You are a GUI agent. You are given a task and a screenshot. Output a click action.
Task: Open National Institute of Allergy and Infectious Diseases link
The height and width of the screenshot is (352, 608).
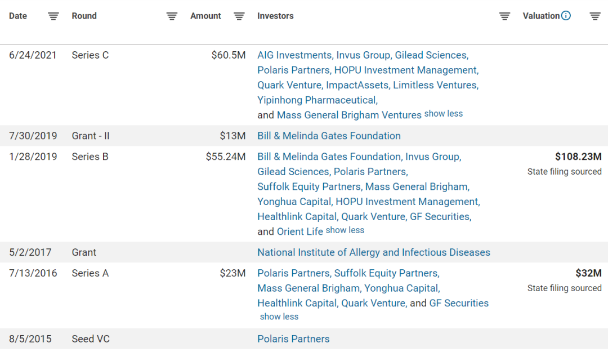(374, 252)
